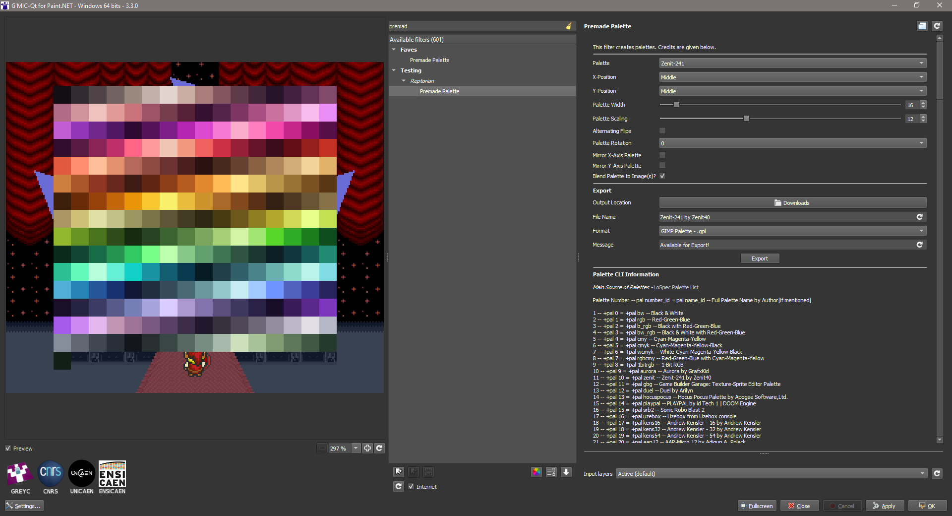
Task: Click the filter selection mode checklist icon
Action: [x=551, y=472]
